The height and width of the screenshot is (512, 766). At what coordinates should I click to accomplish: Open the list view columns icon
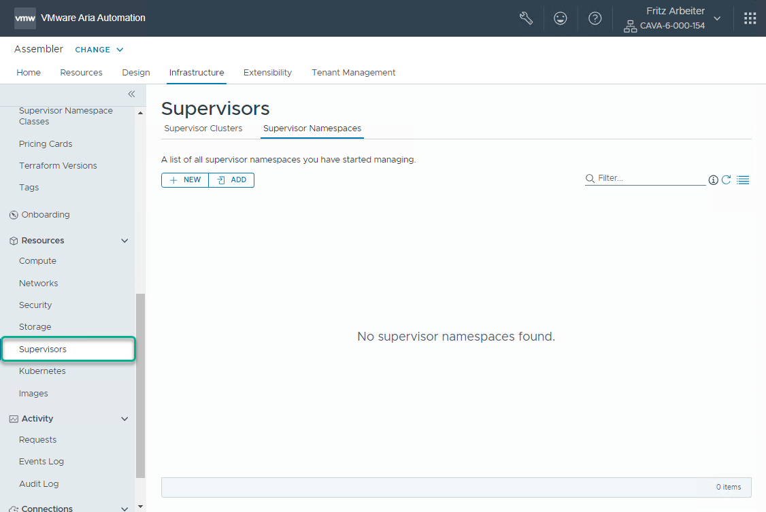743,180
